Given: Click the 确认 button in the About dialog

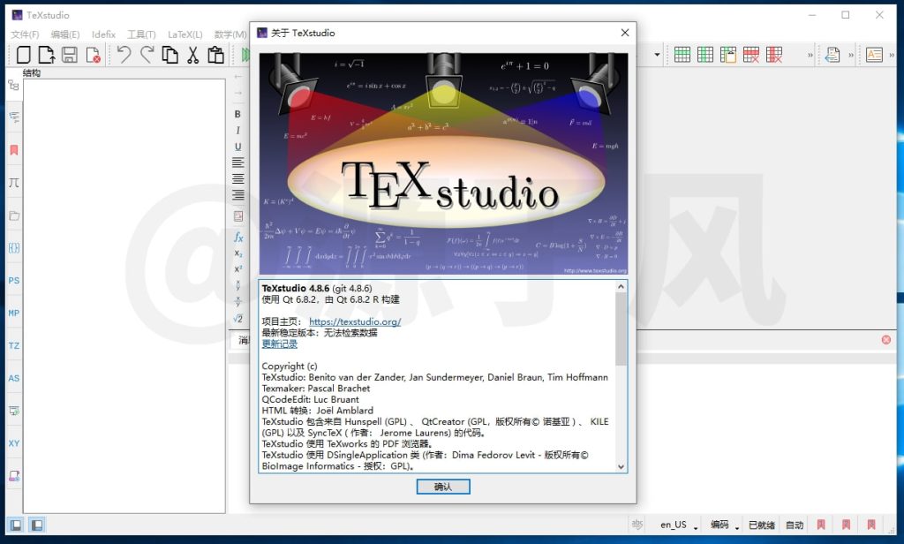Looking at the screenshot, I should [x=443, y=487].
